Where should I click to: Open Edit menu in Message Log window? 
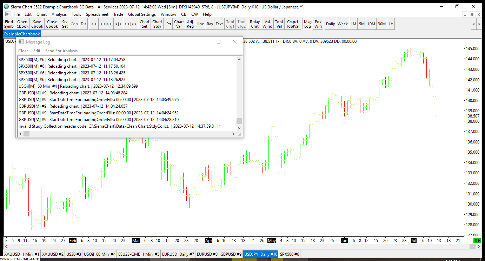37,51
